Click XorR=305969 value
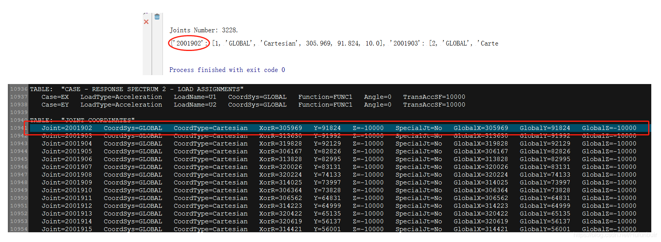This screenshot has width=661, height=242. coord(280,128)
